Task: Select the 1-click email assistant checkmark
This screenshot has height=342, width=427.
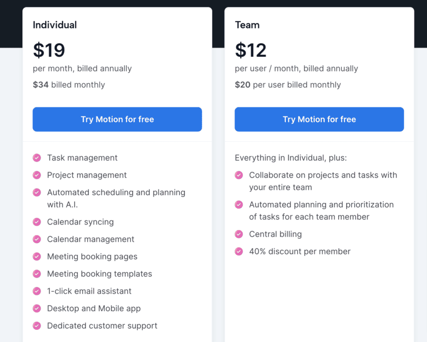Action: coord(37,291)
